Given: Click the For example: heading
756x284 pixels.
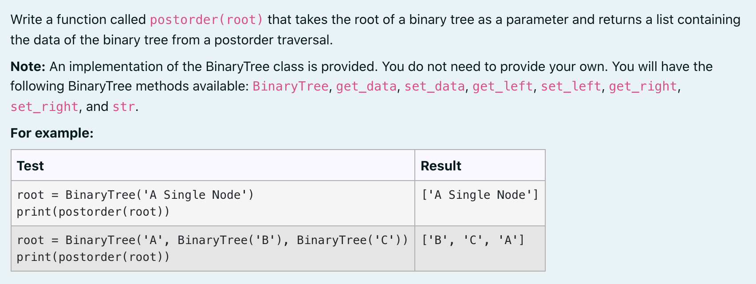Looking at the screenshot, I should (52, 133).
